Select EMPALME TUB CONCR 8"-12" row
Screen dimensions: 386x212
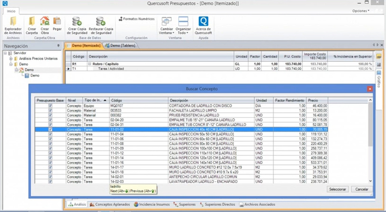(181, 125)
